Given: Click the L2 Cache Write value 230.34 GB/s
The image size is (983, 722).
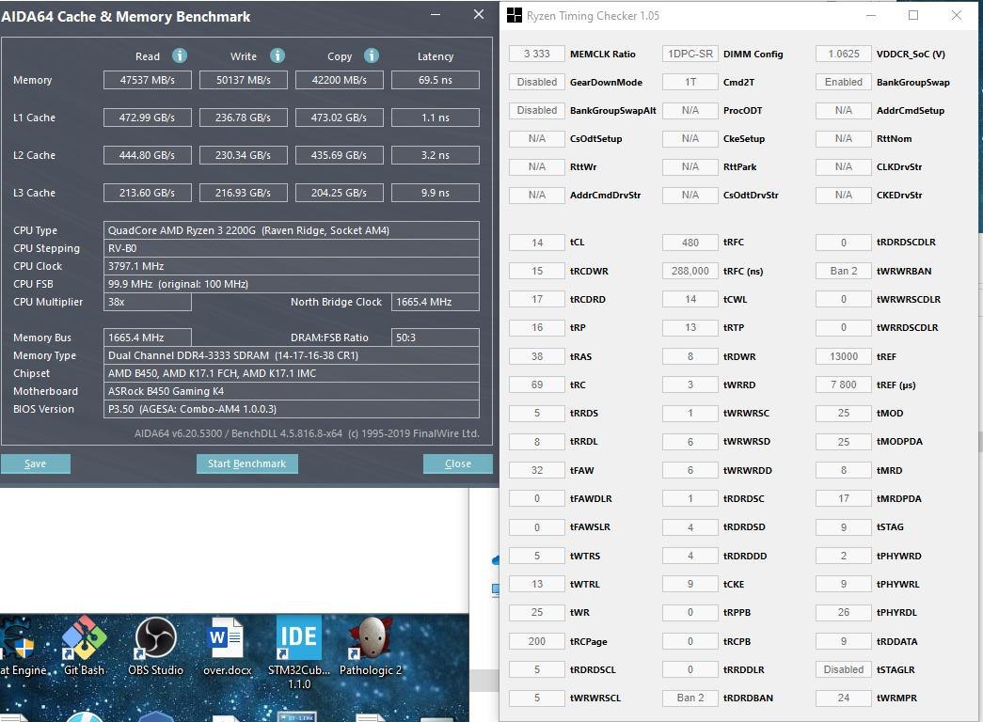Looking at the screenshot, I should 244,155.
